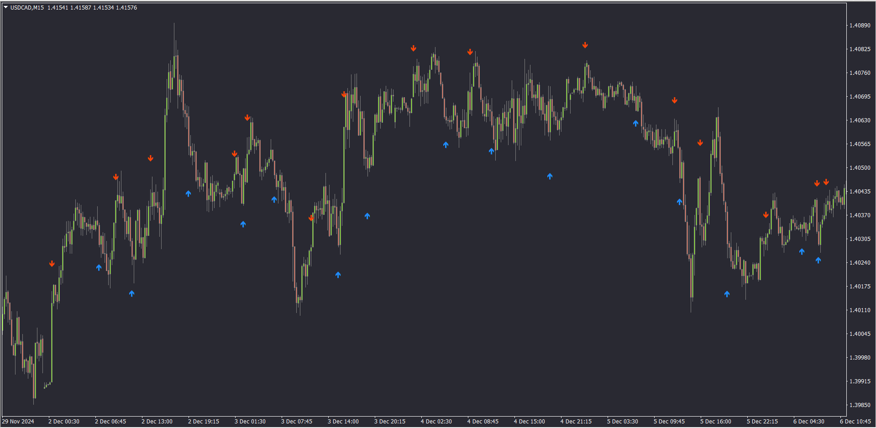Viewport: 876px width, 428px height.
Task: Click the 1.40500 price scale label
Action: pos(860,168)
